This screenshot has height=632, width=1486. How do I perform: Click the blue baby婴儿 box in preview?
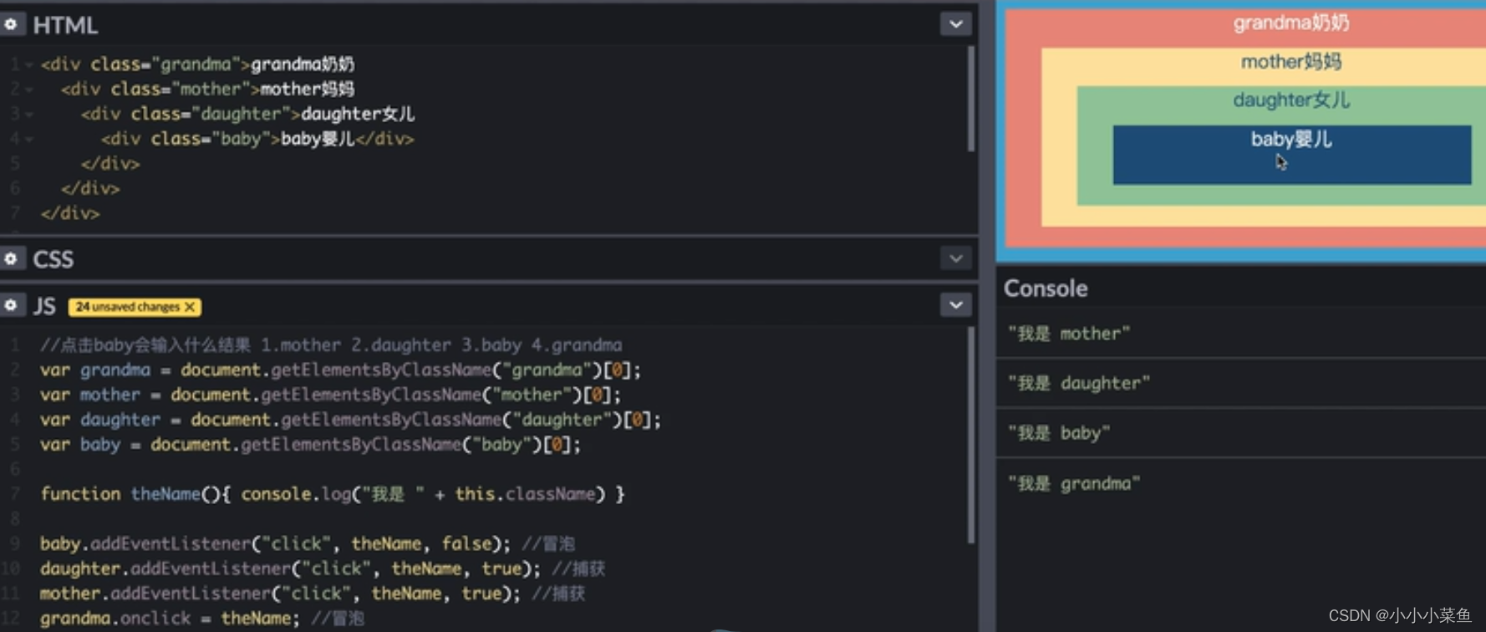pyautogui.click(x=1291, y=155)
